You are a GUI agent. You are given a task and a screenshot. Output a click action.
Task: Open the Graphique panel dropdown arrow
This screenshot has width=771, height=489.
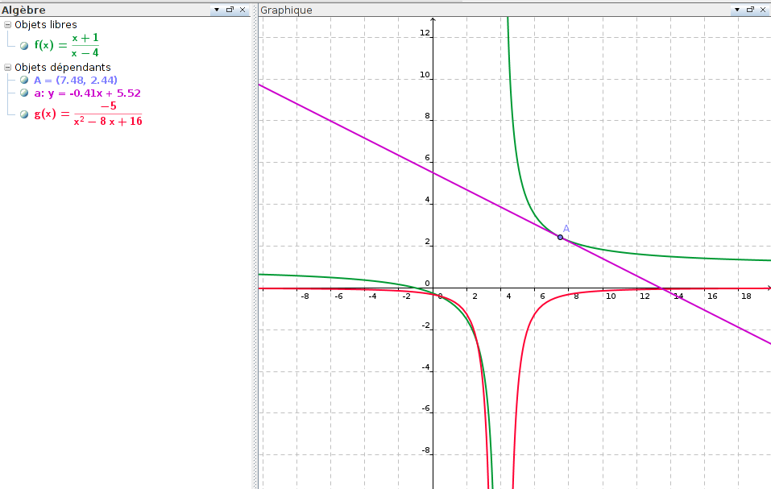[736, 10]
